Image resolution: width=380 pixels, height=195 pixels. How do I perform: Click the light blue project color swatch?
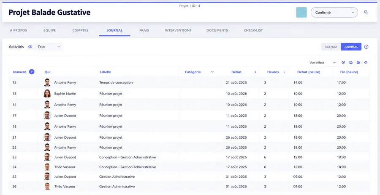(301, 12)
